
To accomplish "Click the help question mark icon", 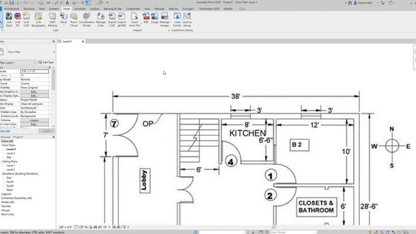I will click(391, 3).
